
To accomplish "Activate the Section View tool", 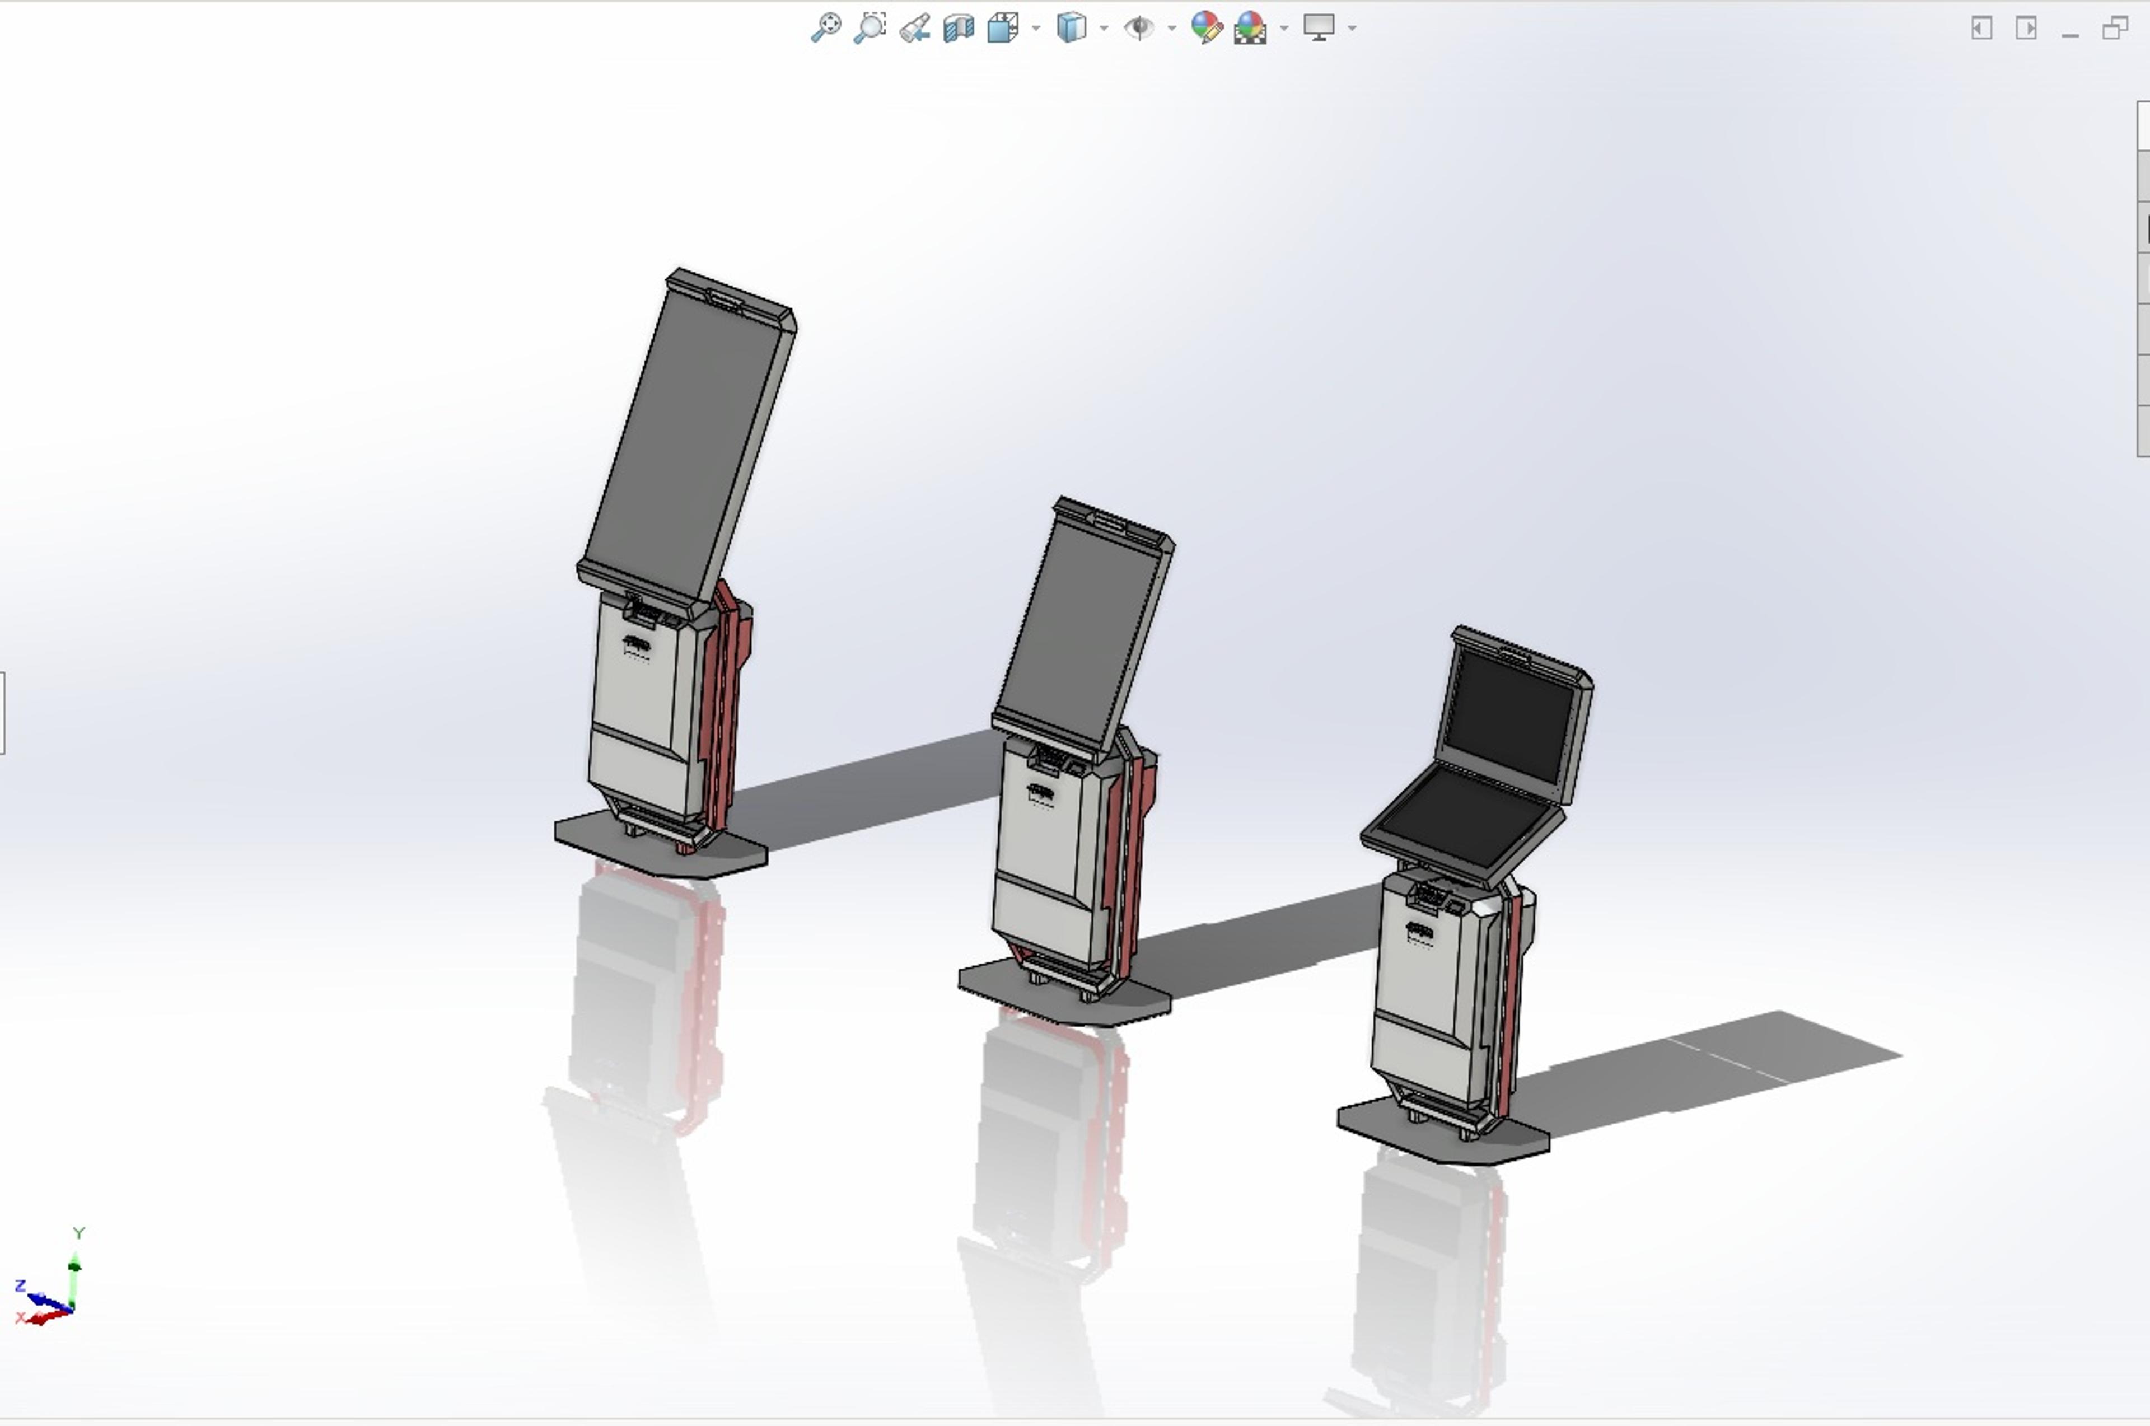I will tap(959, 28).
